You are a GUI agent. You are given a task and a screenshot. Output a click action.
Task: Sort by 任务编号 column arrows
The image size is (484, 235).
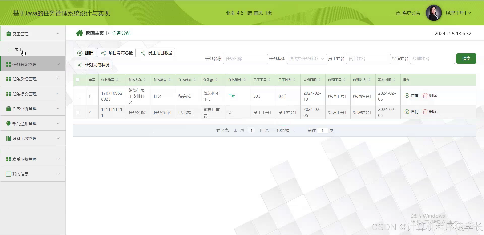point(117,80)
